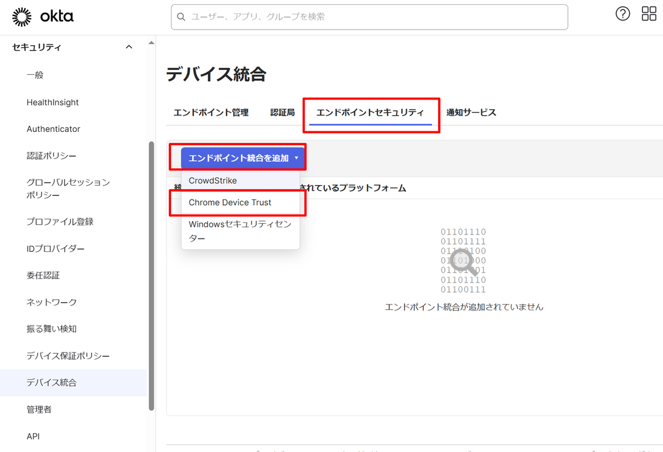663x452 pixels.
Task: Switch to the 認証局 tab
Action: [x=283, y=113]
